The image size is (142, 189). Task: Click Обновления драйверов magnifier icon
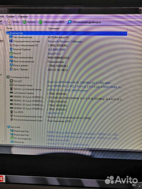69,22
